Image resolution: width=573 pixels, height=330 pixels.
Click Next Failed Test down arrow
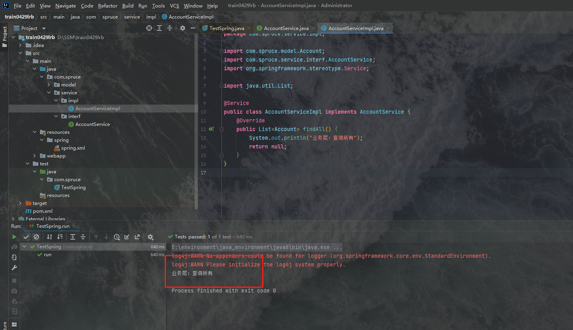(x=106, y=237)
